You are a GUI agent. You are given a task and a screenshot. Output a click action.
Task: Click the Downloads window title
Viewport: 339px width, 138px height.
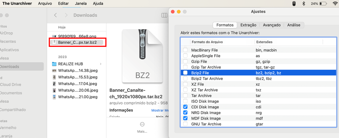(85, 15)
